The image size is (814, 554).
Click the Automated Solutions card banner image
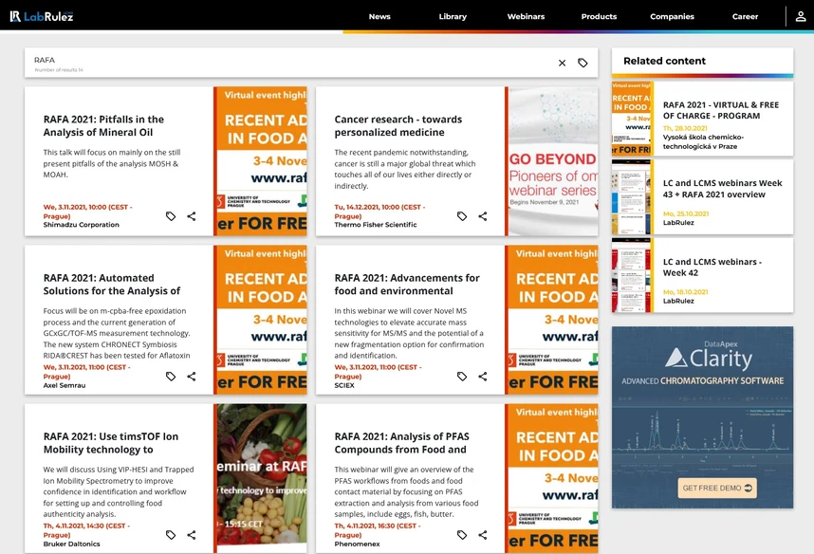tap(260, 320)
